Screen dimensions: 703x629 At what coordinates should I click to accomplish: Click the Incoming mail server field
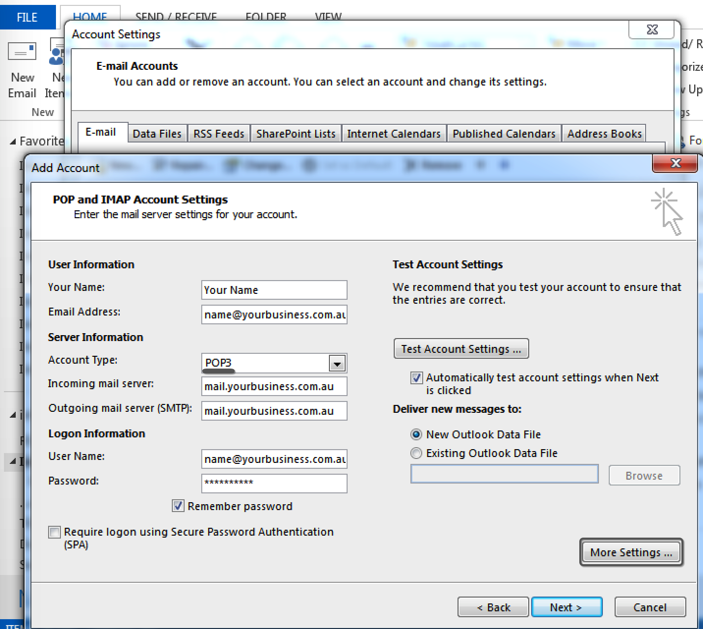point(274,386)
